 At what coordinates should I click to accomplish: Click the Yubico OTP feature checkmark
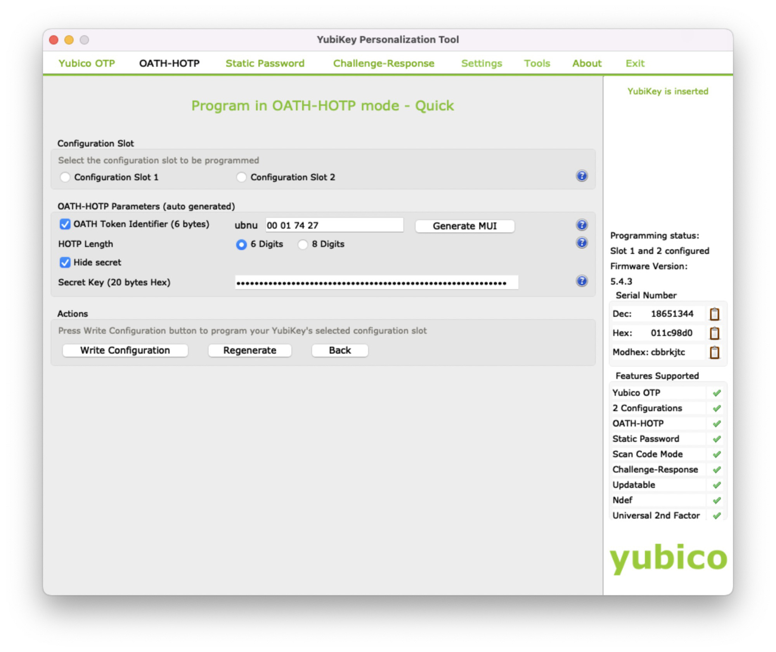[x=716, y=393]
